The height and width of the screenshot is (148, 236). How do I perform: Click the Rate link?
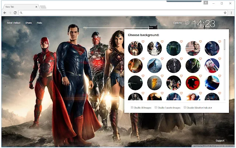[x=39, y=23]
